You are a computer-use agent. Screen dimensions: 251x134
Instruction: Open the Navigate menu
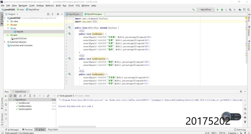coord(23,6)
